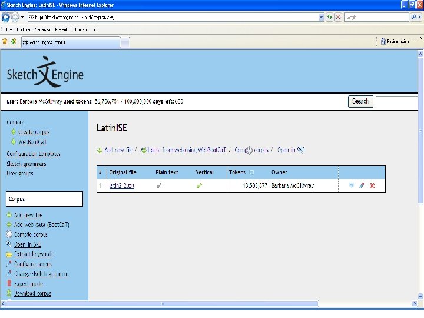
Task: Click the Add new file sidebar link
Action: tap(28, 215)
